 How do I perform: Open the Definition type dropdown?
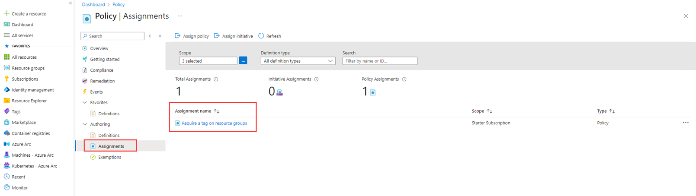tap(298, 61)
